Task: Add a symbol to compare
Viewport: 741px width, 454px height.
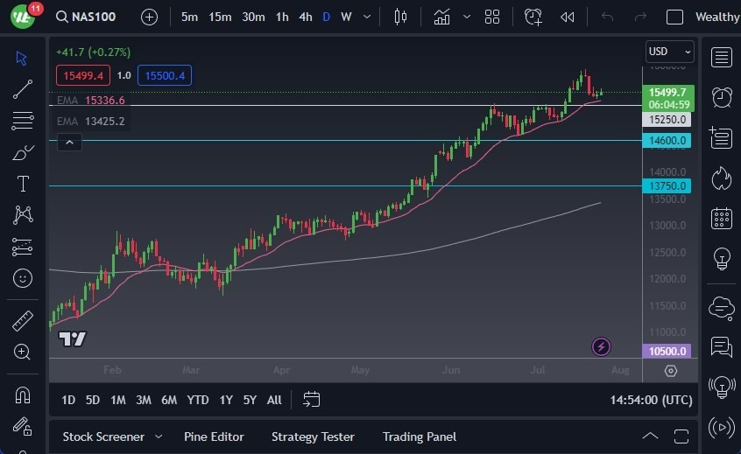Action: [149, 17]
